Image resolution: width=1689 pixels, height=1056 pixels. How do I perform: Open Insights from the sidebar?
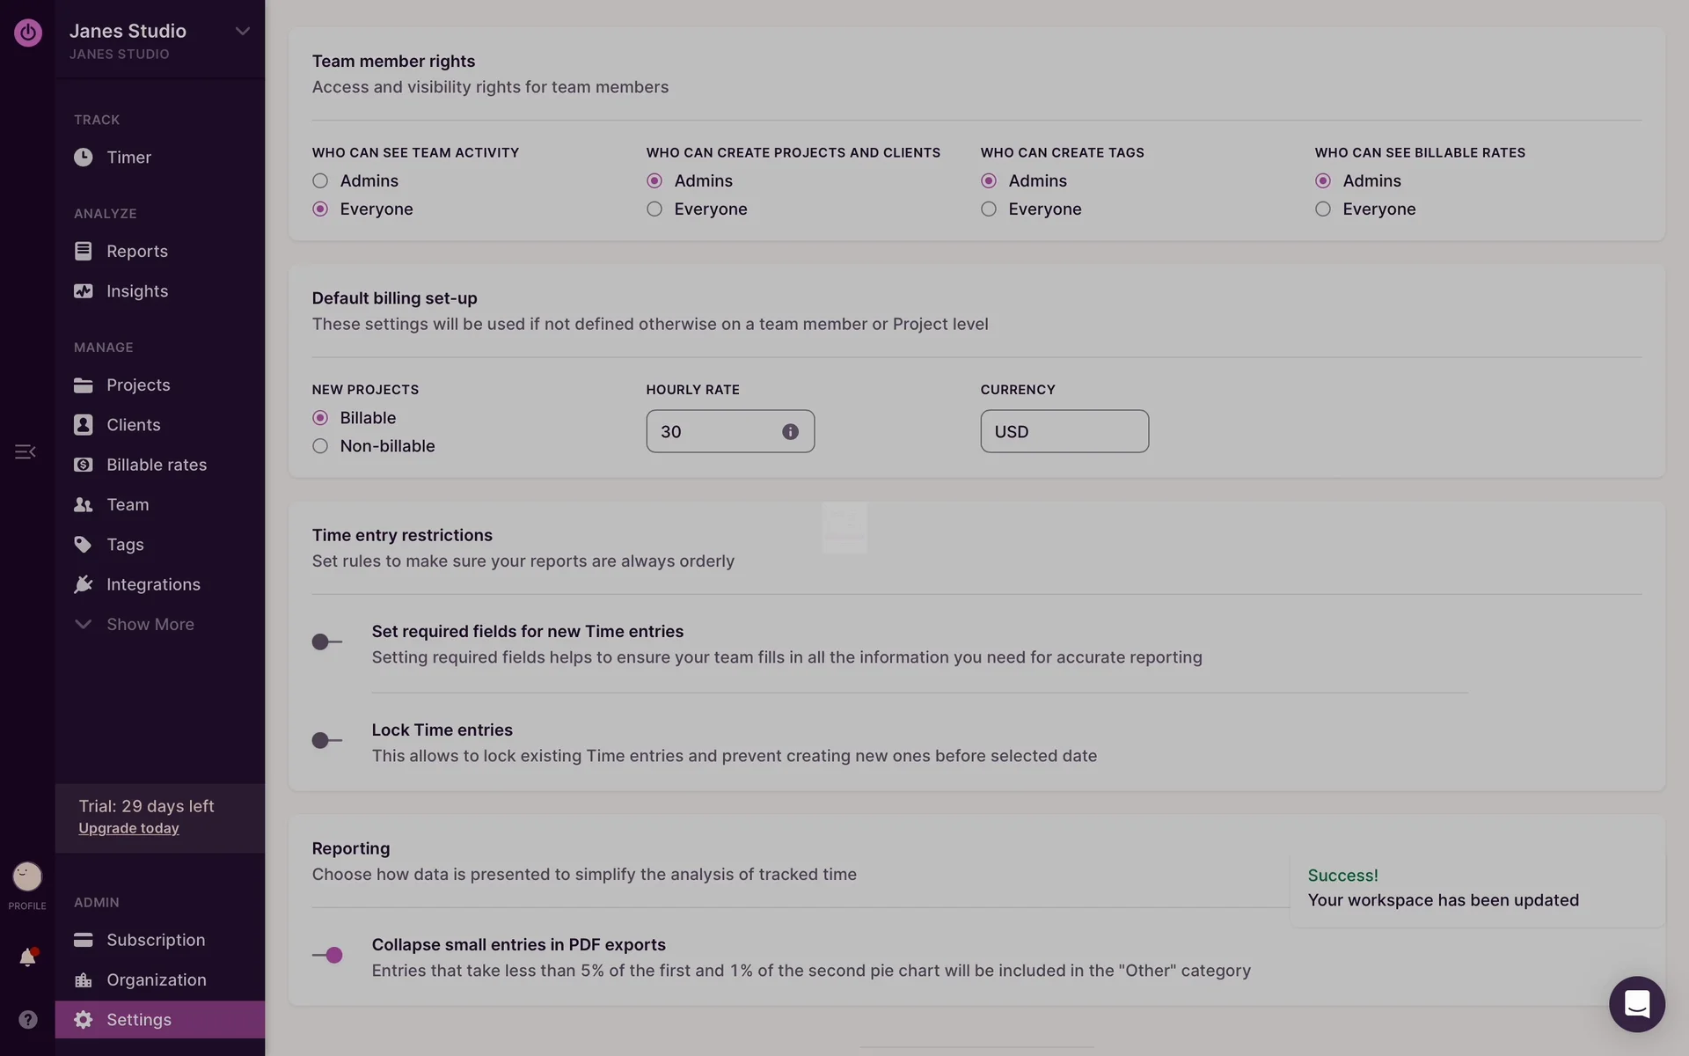click(136, 291)
